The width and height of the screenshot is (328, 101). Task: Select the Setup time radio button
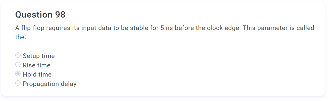(x=18, y=55)
